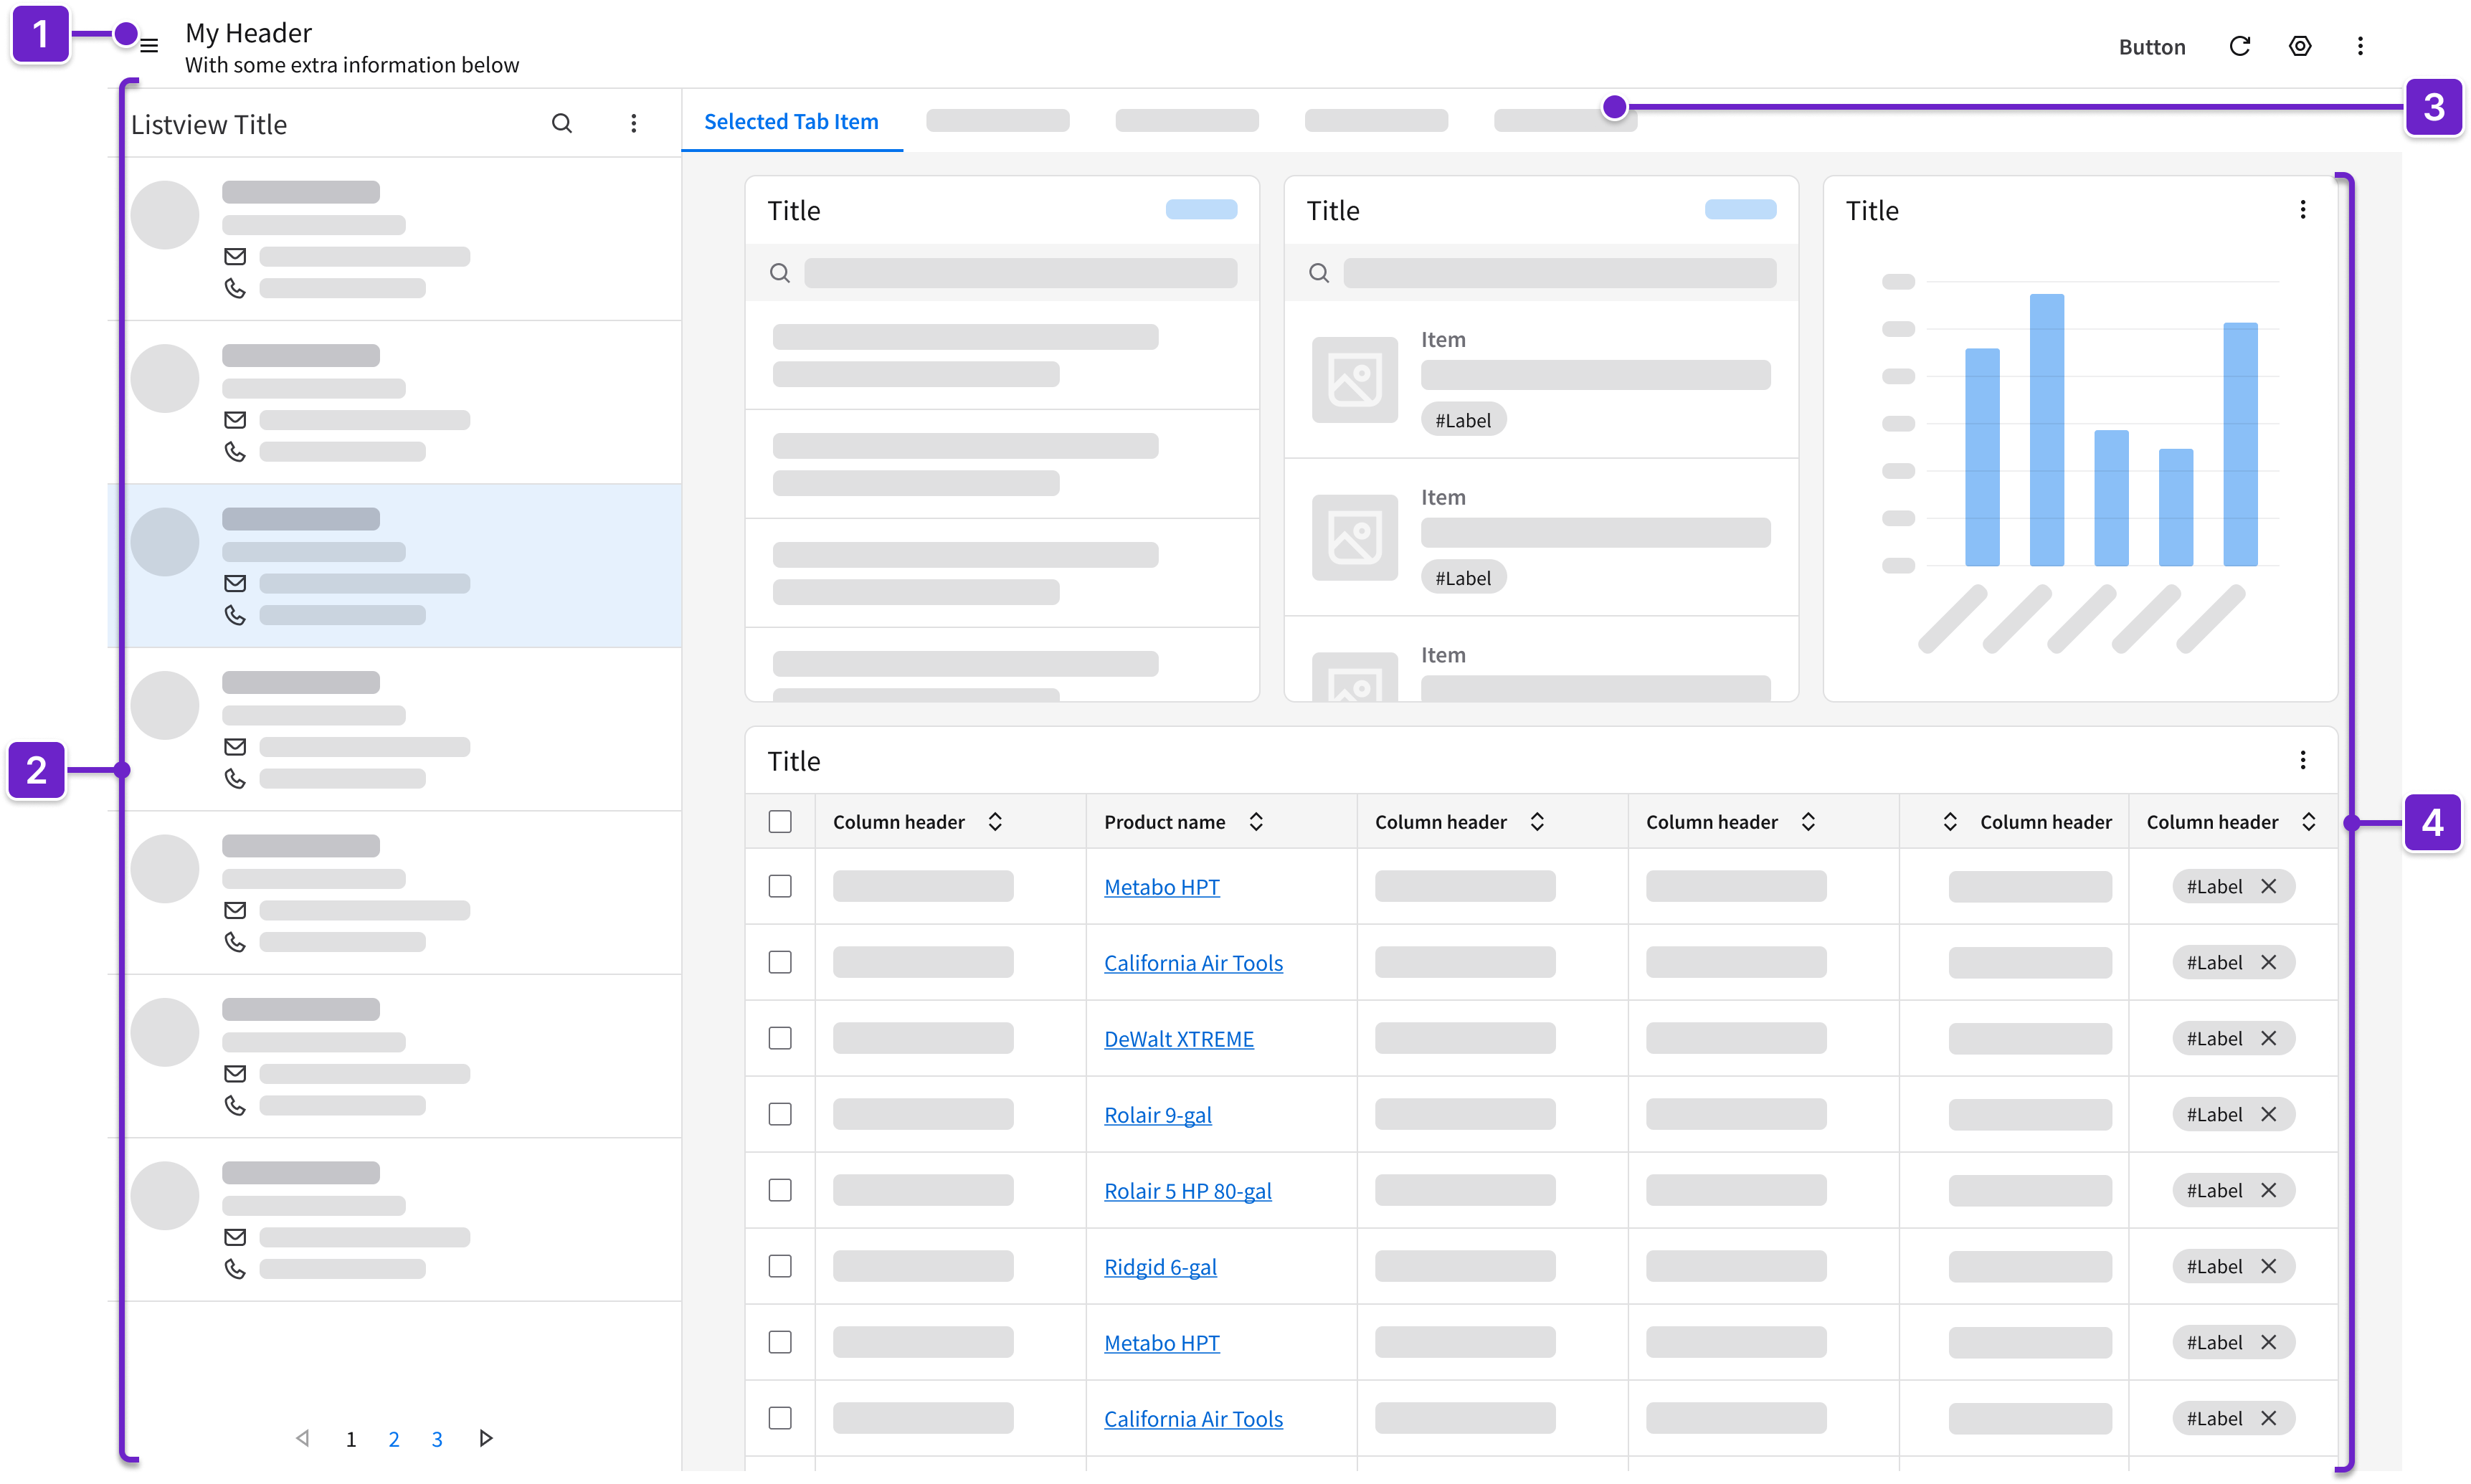Remove the #Label chip in the Metabo HPT row
This screenshot has width=2471, height=1484.
pos(2269,887)
